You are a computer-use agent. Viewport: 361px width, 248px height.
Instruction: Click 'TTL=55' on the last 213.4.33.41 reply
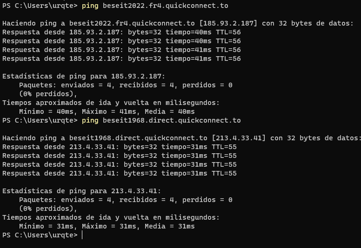[224, 173]
